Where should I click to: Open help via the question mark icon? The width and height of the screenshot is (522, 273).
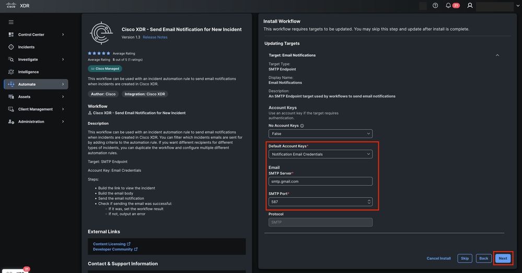pos(435,5)
